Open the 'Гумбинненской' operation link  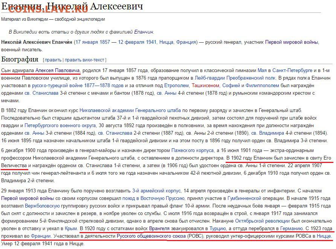tap(244, 198)
